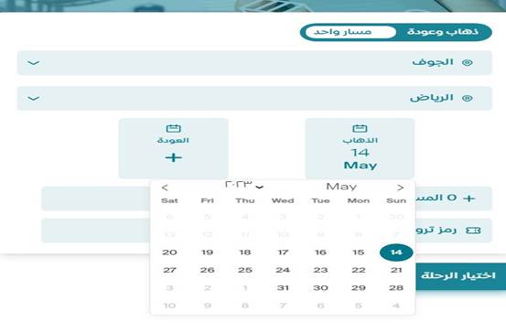Choose date 17 in the calendar
This screenshot has width=506, height=333.
coord(283,252)
